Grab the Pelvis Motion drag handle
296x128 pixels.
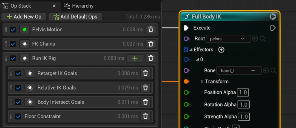point(6,29)
